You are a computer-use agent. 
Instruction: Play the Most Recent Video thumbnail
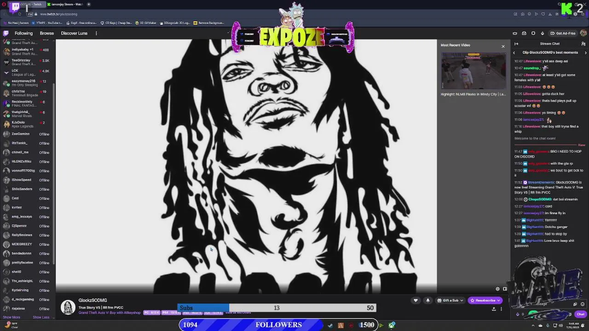click(474, 71)
